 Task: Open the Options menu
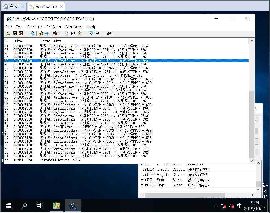[x=53, y=27]
